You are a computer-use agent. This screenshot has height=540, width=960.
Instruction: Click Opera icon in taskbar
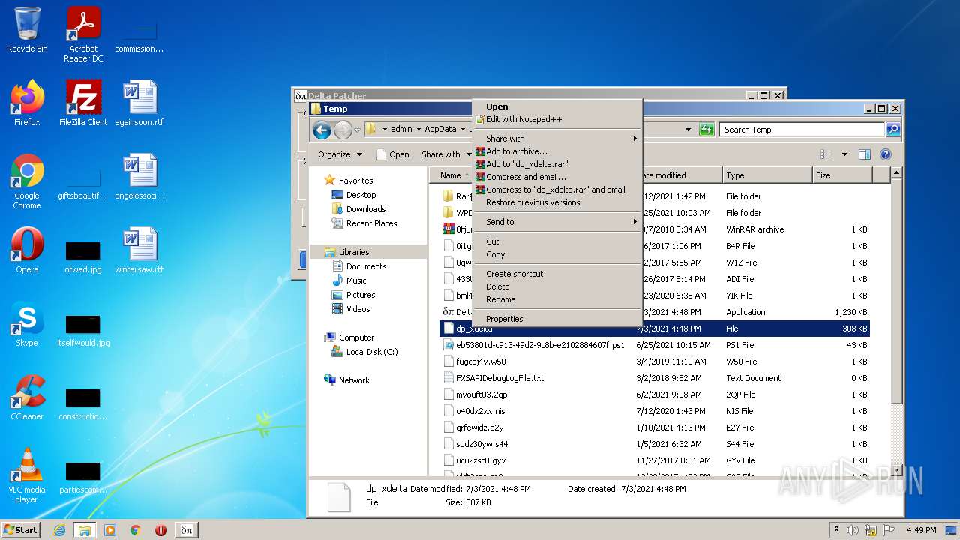click(160, 530)
